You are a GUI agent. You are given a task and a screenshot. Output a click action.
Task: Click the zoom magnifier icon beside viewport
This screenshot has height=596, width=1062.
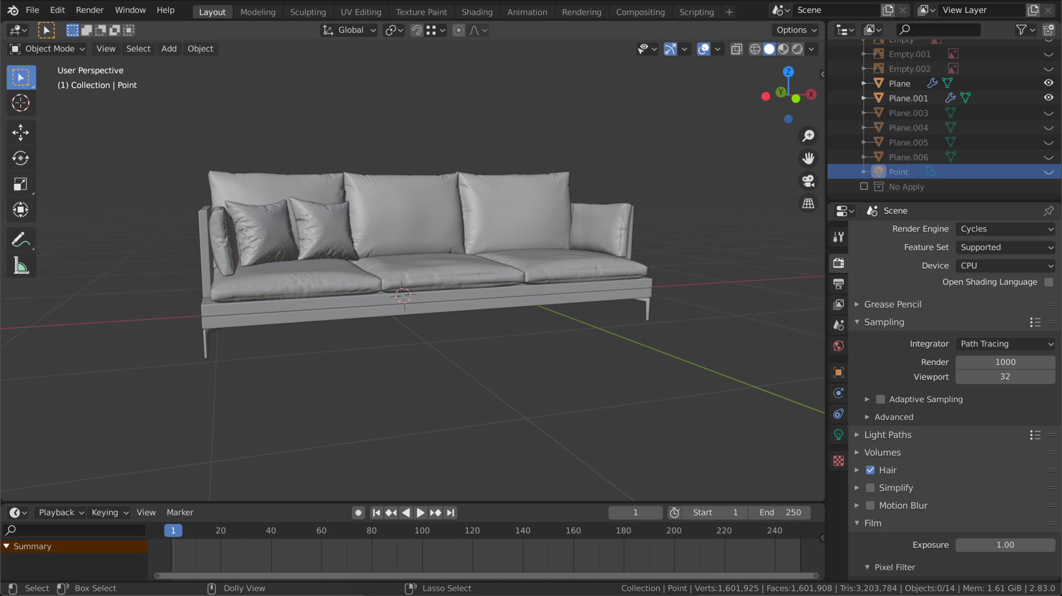tap(808, 136)
